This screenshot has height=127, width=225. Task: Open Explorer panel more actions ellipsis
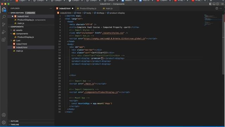click(x=51, y=8)
